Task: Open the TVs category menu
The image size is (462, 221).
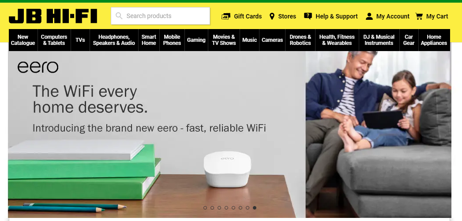Action: coord(80,40)
